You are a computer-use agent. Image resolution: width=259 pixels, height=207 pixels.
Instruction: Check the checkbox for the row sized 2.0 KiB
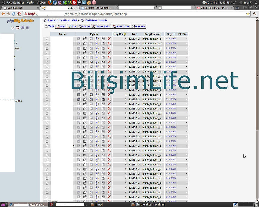tap(47, 95)
